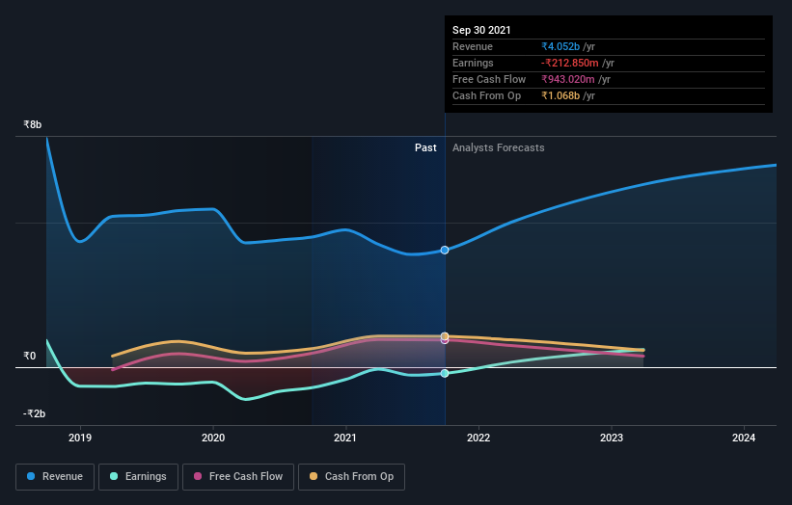Click the Cash From Op tooltip label

pos(486,95)
